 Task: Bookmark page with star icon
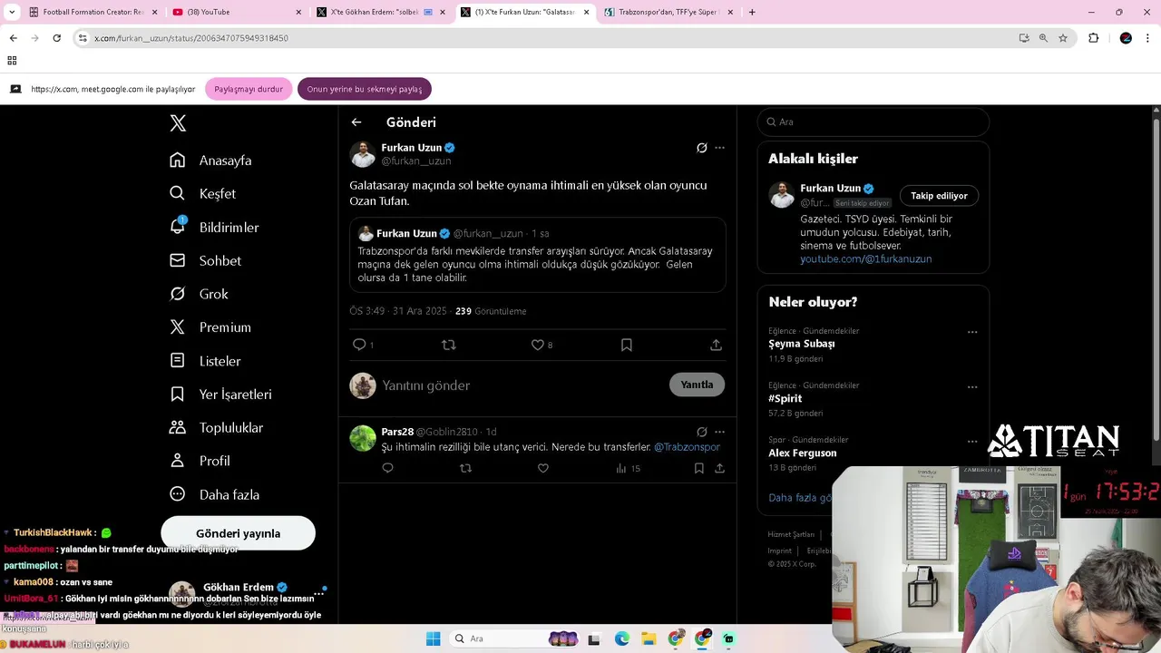pos(1063,38)
